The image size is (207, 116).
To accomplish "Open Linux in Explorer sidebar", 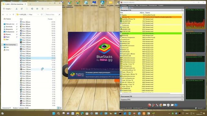I will coord(6,50).
